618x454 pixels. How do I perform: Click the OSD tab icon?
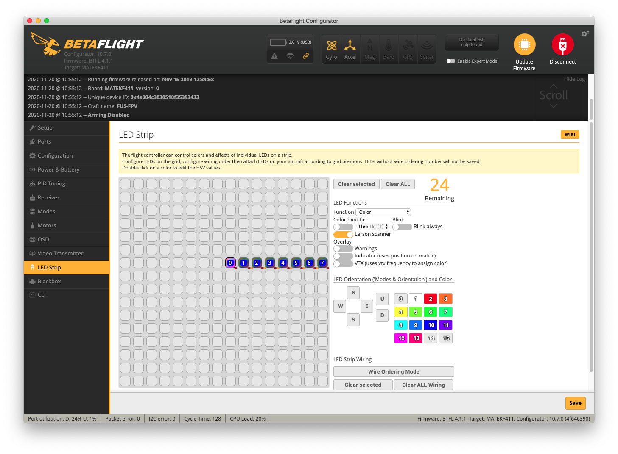[32, 240]
